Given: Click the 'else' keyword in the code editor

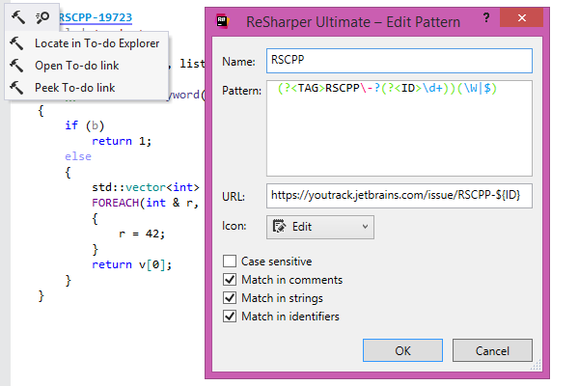Looking at the screenshot, I should point(78,156).
